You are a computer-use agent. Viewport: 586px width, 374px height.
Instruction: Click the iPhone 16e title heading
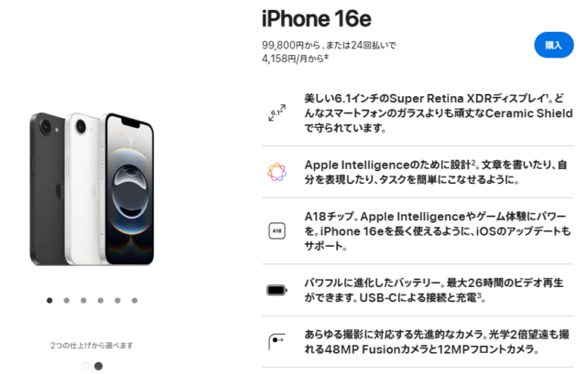(x=317, y=18)
